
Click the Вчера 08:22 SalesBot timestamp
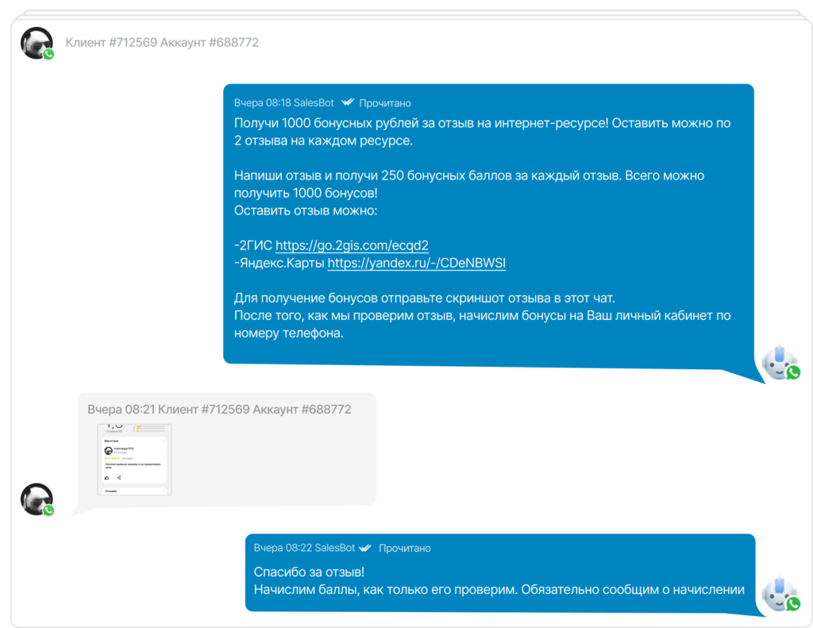click(x=304, y=549)
